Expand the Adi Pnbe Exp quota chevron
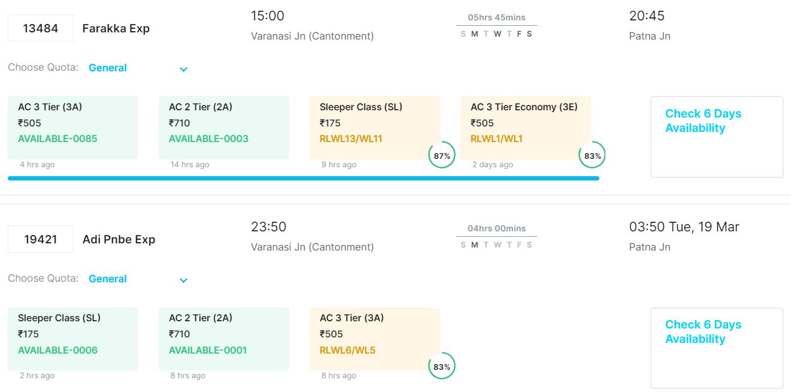Viewport: 791px width, 392px height. (x=184, y=280)
